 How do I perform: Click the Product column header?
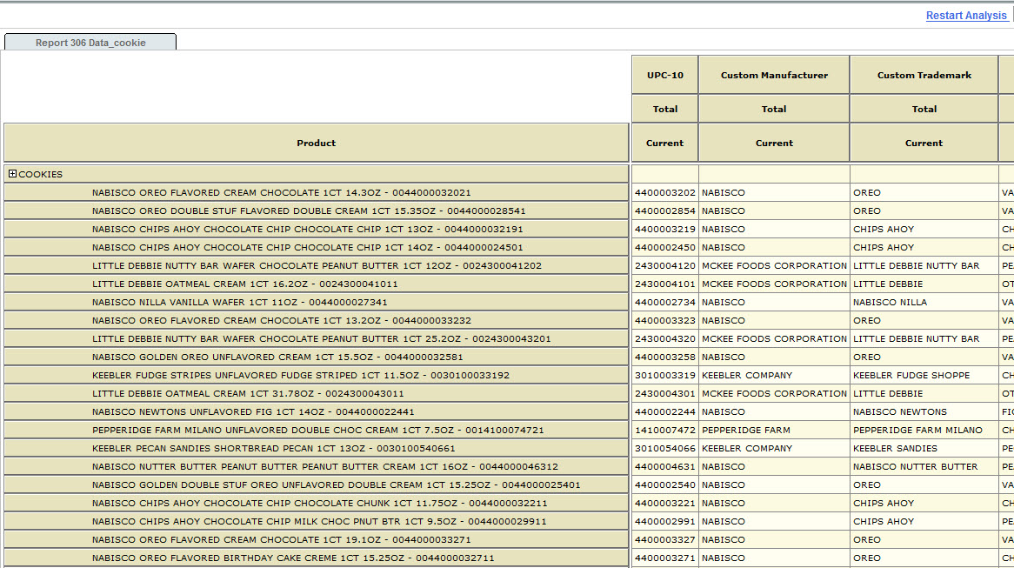(317, 143)
